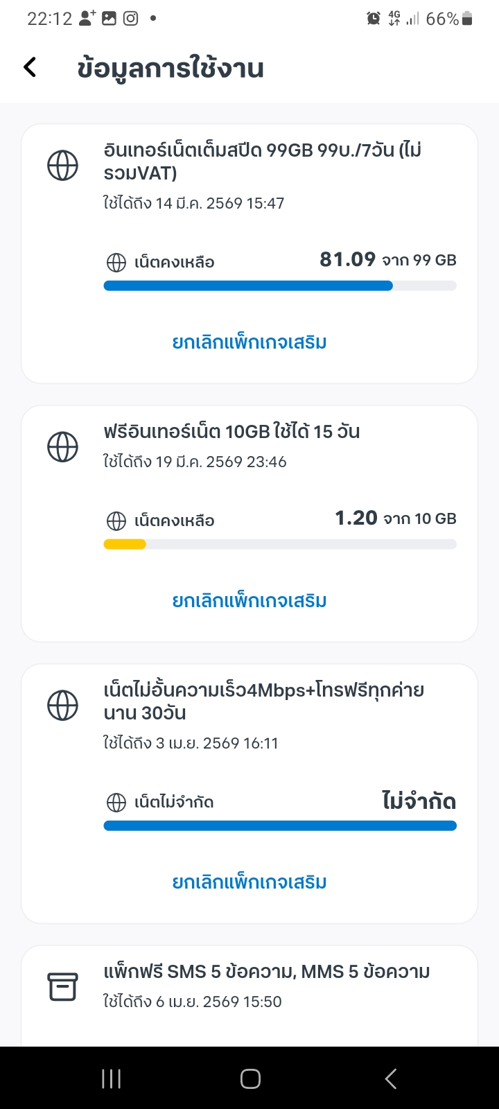Tap small globe icon in the unlimited data row
Screen dimensions: 499x1109
116,803
